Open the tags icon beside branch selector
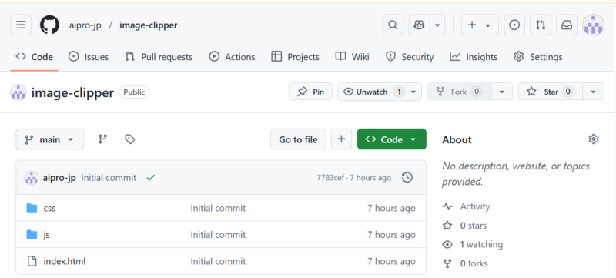The image size is (616, 278). (129, 139)
